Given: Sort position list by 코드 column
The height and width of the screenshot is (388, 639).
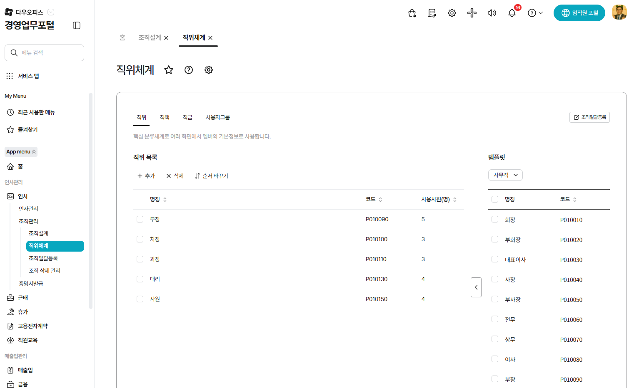Looking at the screenshot, I should tap(374, 200).
